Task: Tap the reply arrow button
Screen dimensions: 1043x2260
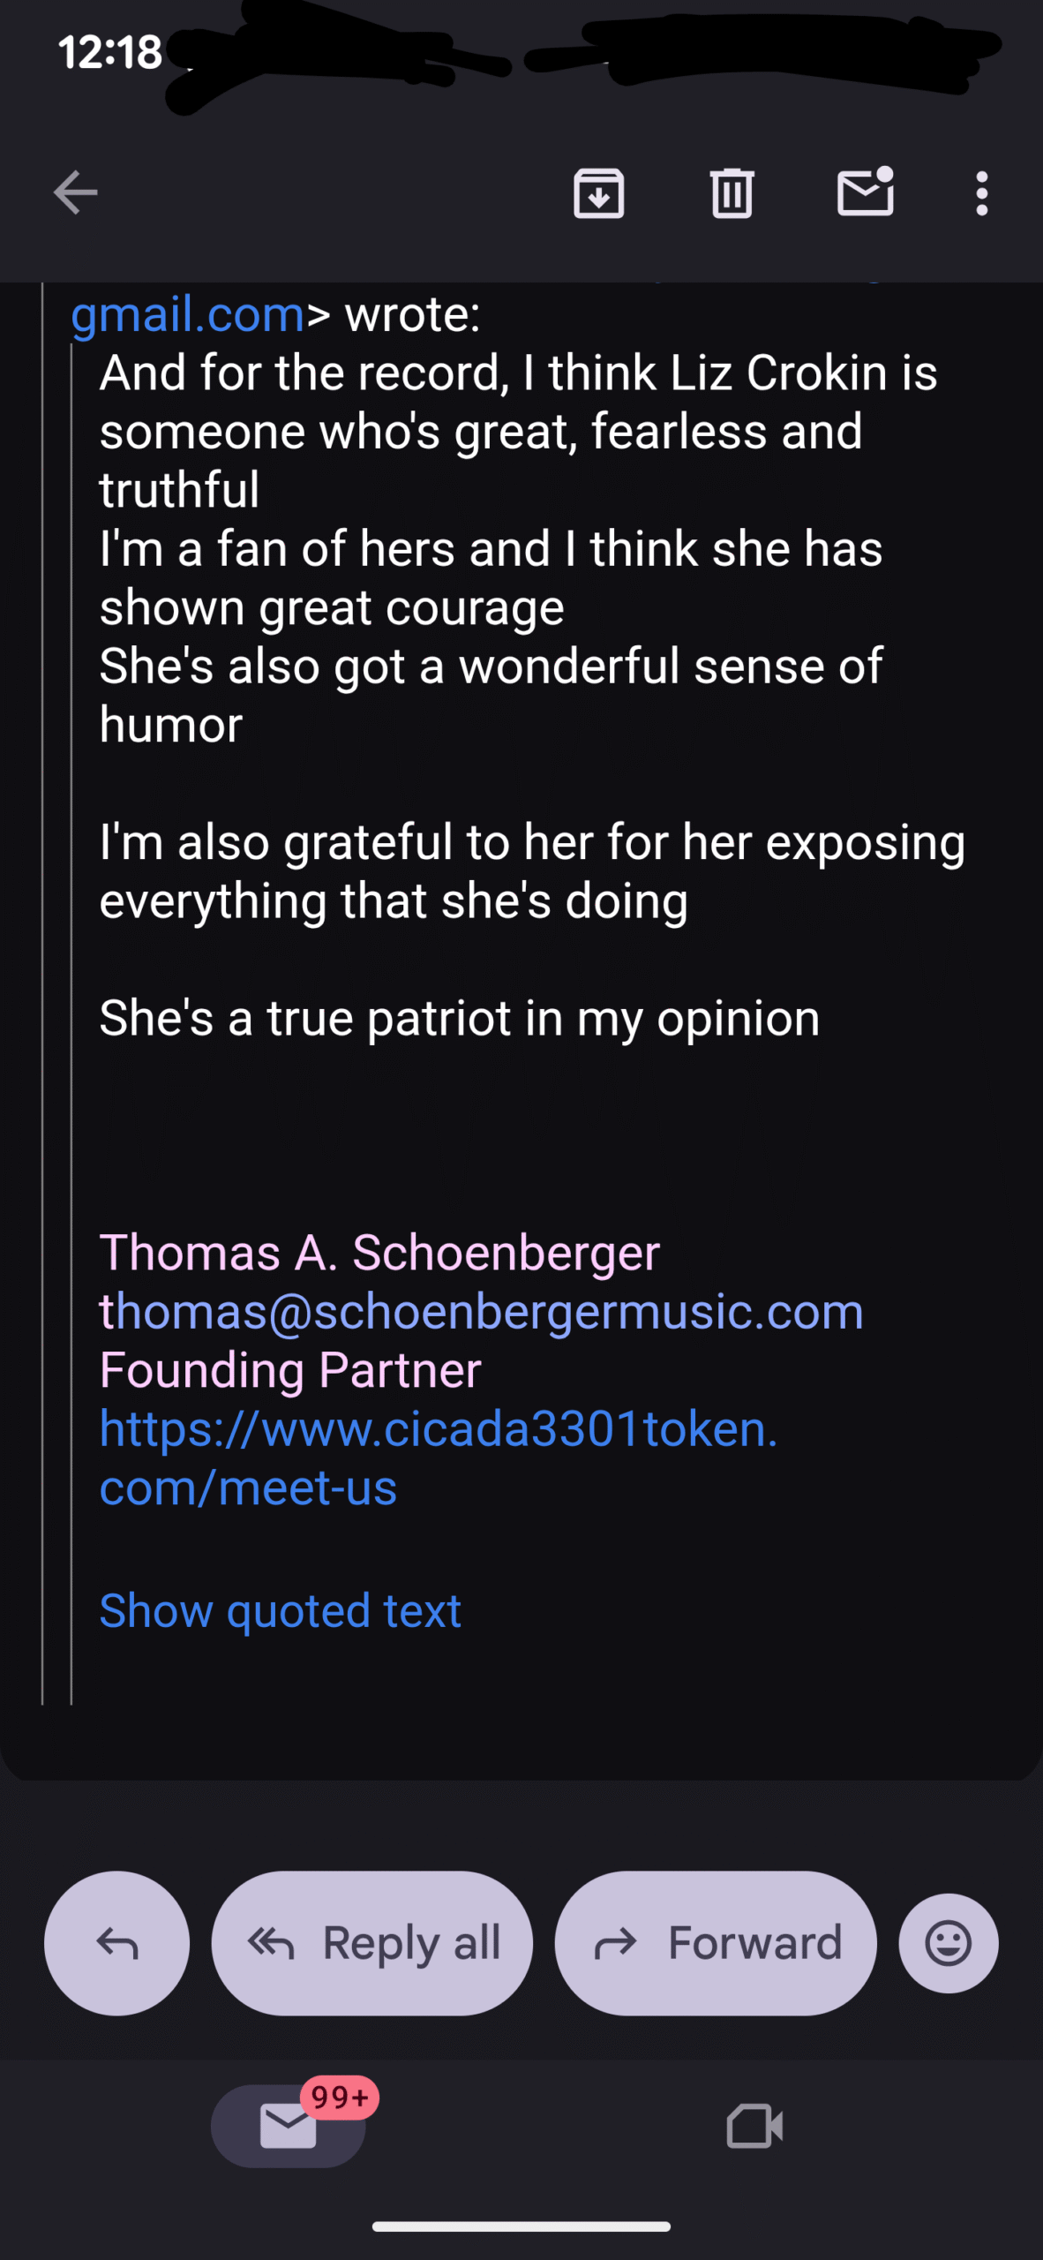Action: [116, 1942]
